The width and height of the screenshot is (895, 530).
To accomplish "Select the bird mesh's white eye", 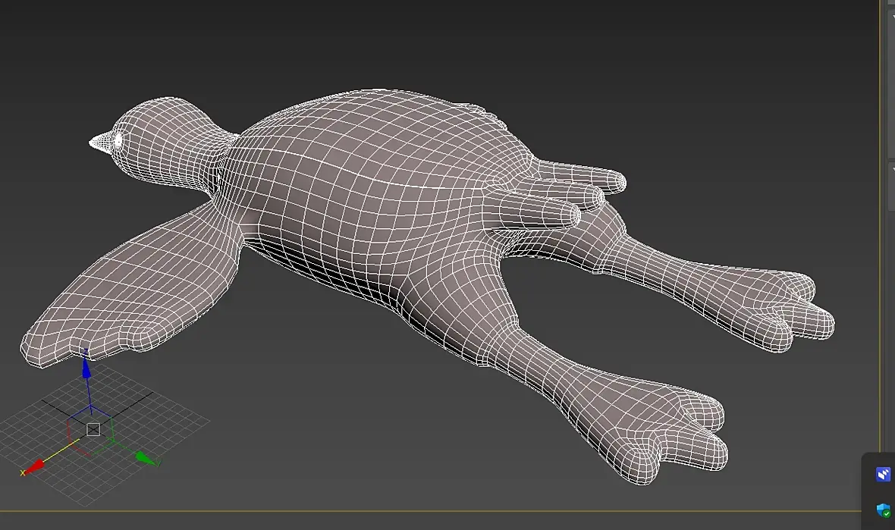I will coord(119,140).
